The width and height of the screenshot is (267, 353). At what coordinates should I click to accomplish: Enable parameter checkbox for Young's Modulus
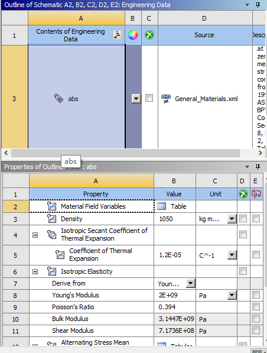coord(256,294)
